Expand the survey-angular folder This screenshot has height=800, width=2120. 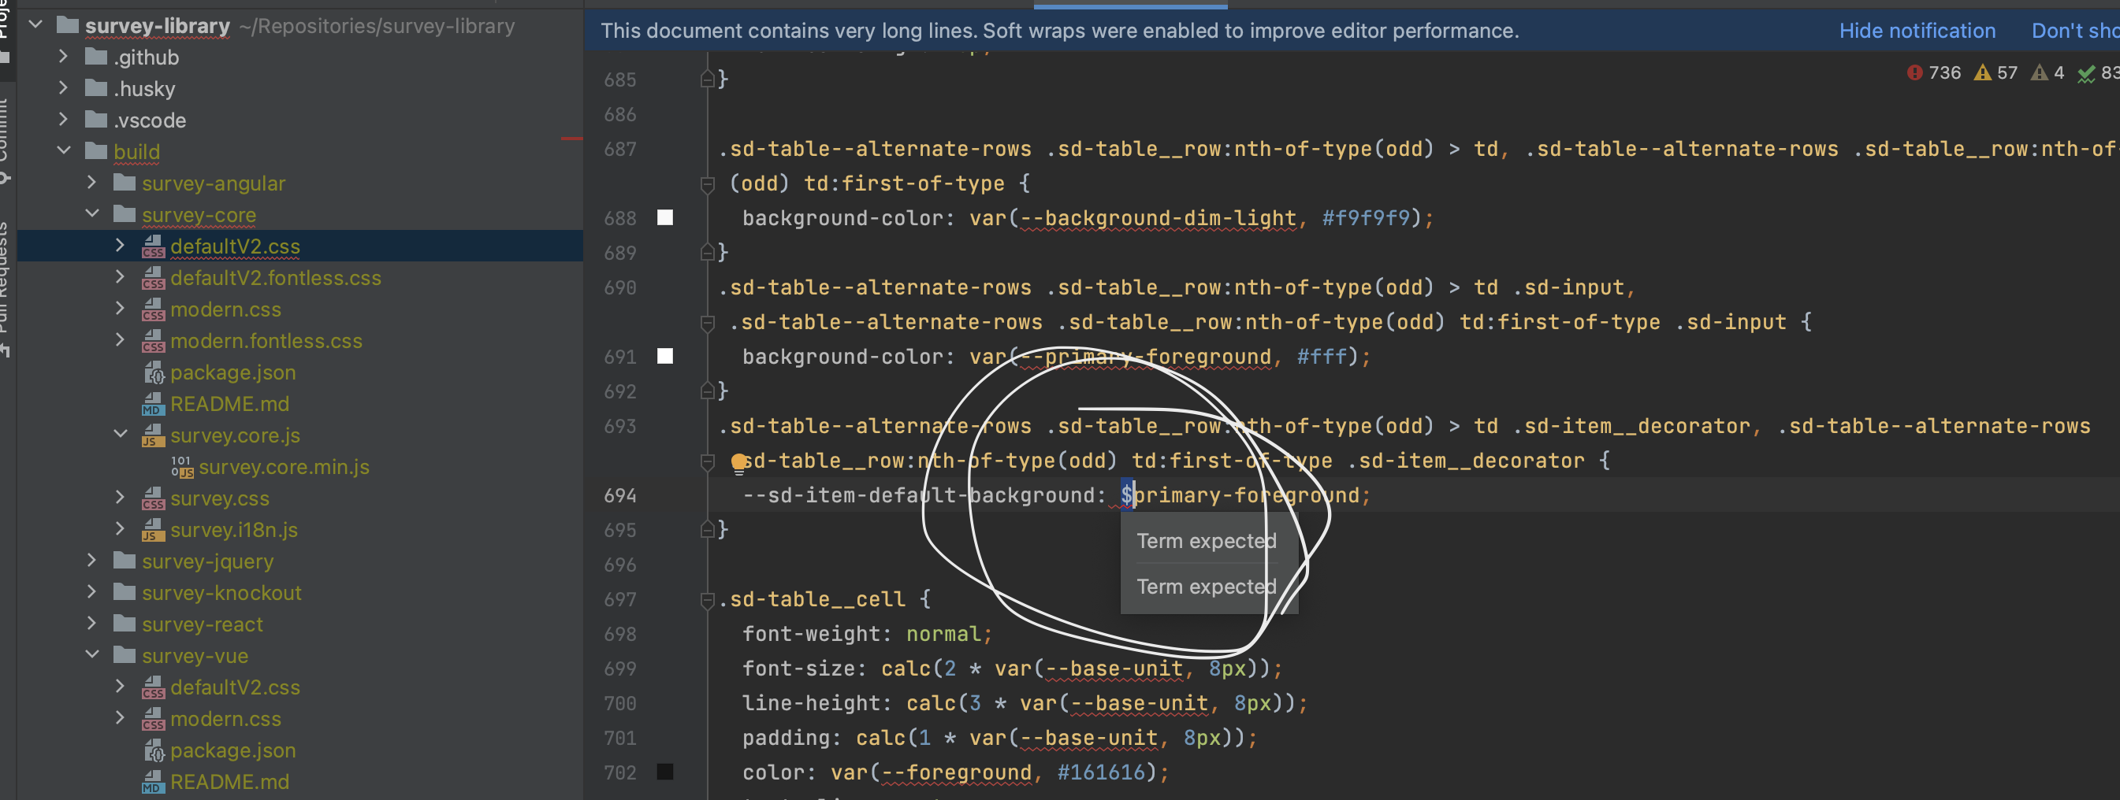[91, 183]
